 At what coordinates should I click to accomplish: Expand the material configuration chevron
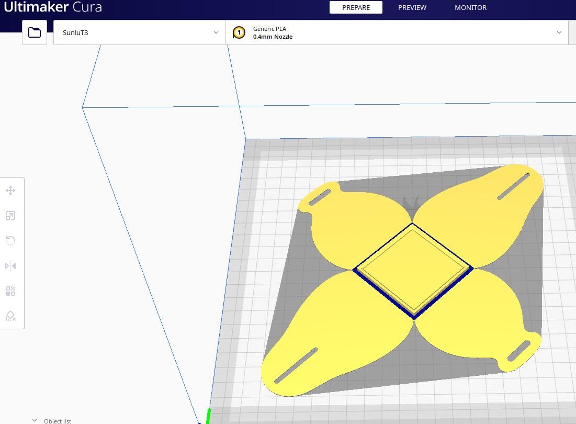[x=559, y=32]
